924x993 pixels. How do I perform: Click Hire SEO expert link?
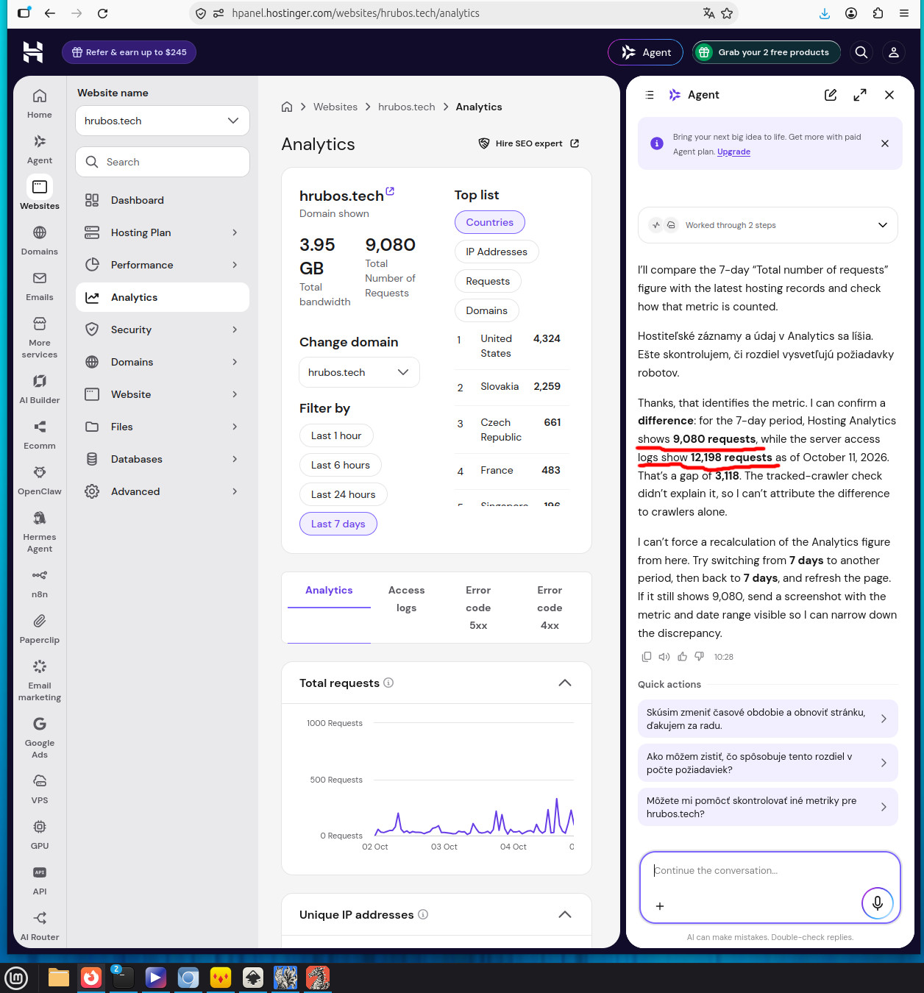click(x=529, y=143)
